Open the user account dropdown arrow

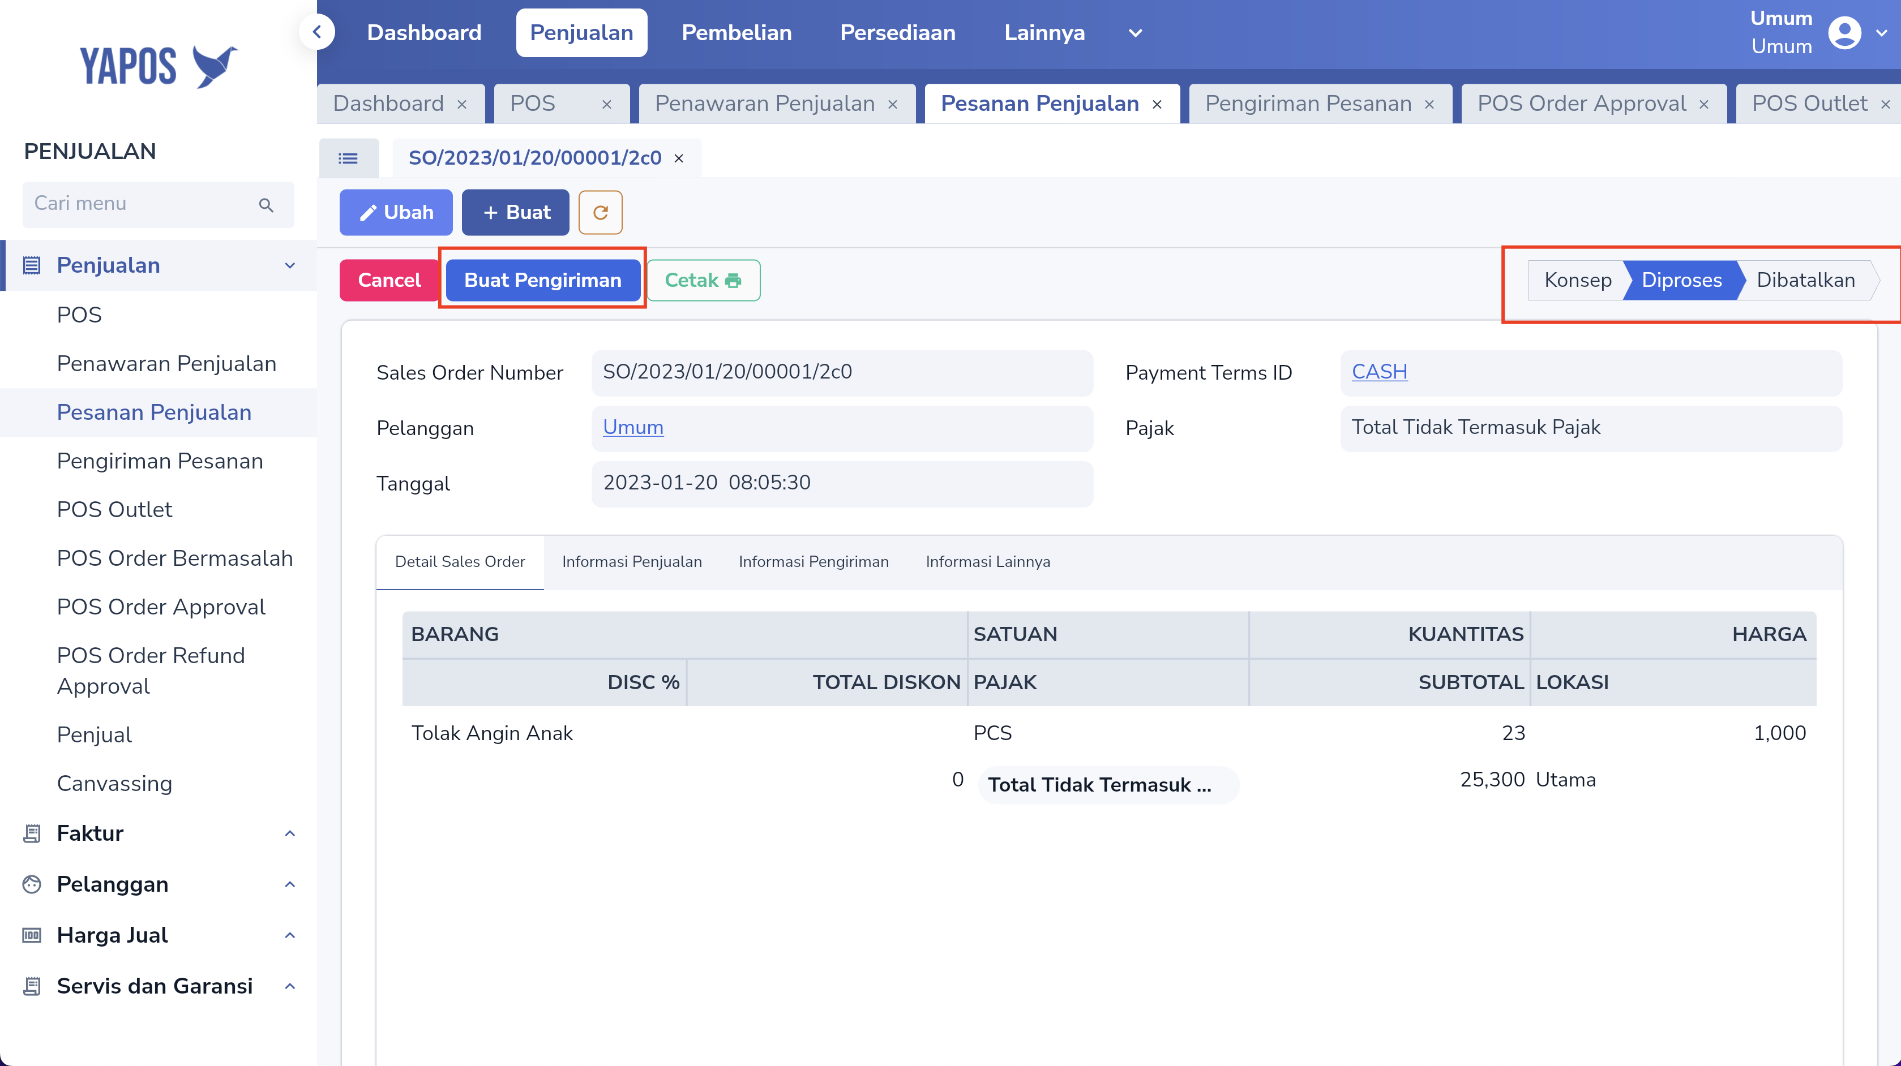click(x=1881, y=32)
